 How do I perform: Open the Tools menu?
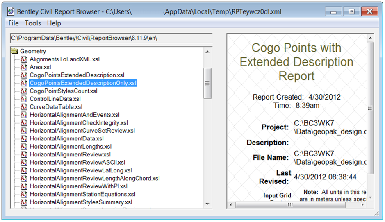click(33, 23)
